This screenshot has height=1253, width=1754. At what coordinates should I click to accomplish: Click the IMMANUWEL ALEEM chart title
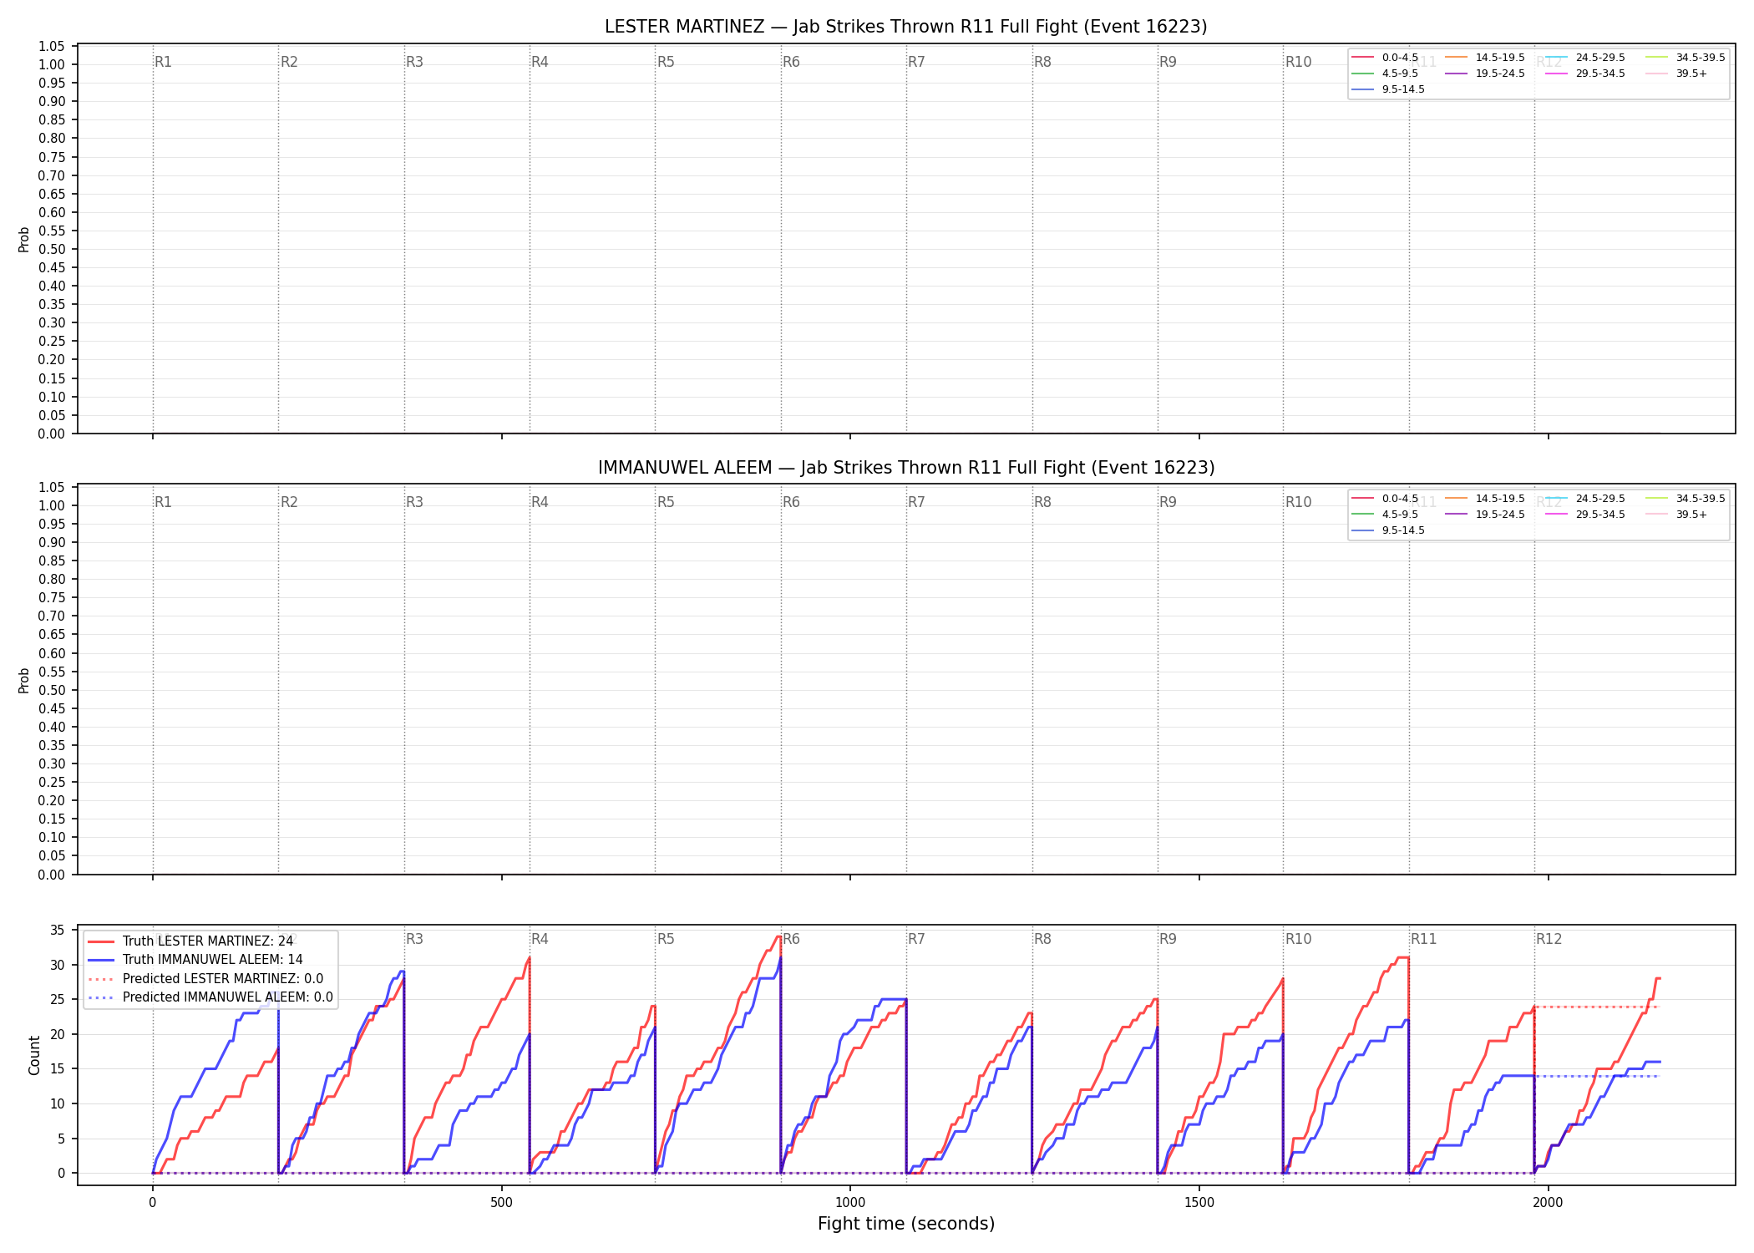coord(906,468)
